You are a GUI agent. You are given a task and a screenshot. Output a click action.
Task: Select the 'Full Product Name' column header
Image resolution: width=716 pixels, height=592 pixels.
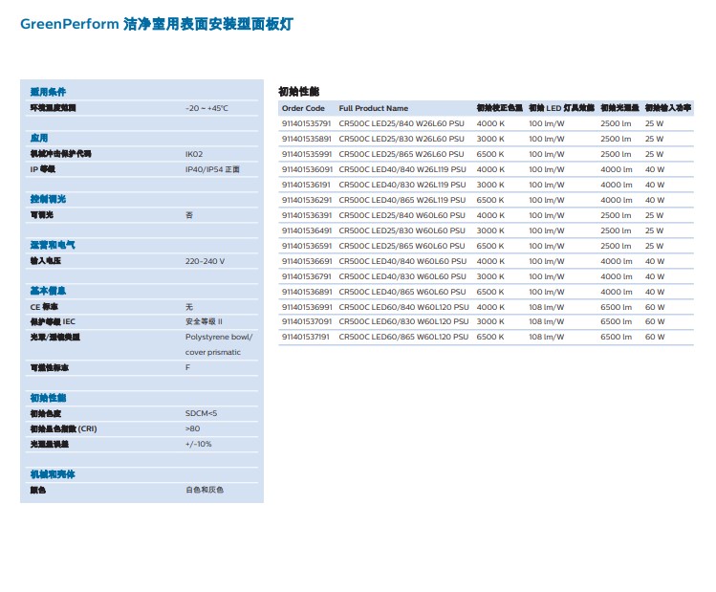pyautogui.click(x=374, y=108)
